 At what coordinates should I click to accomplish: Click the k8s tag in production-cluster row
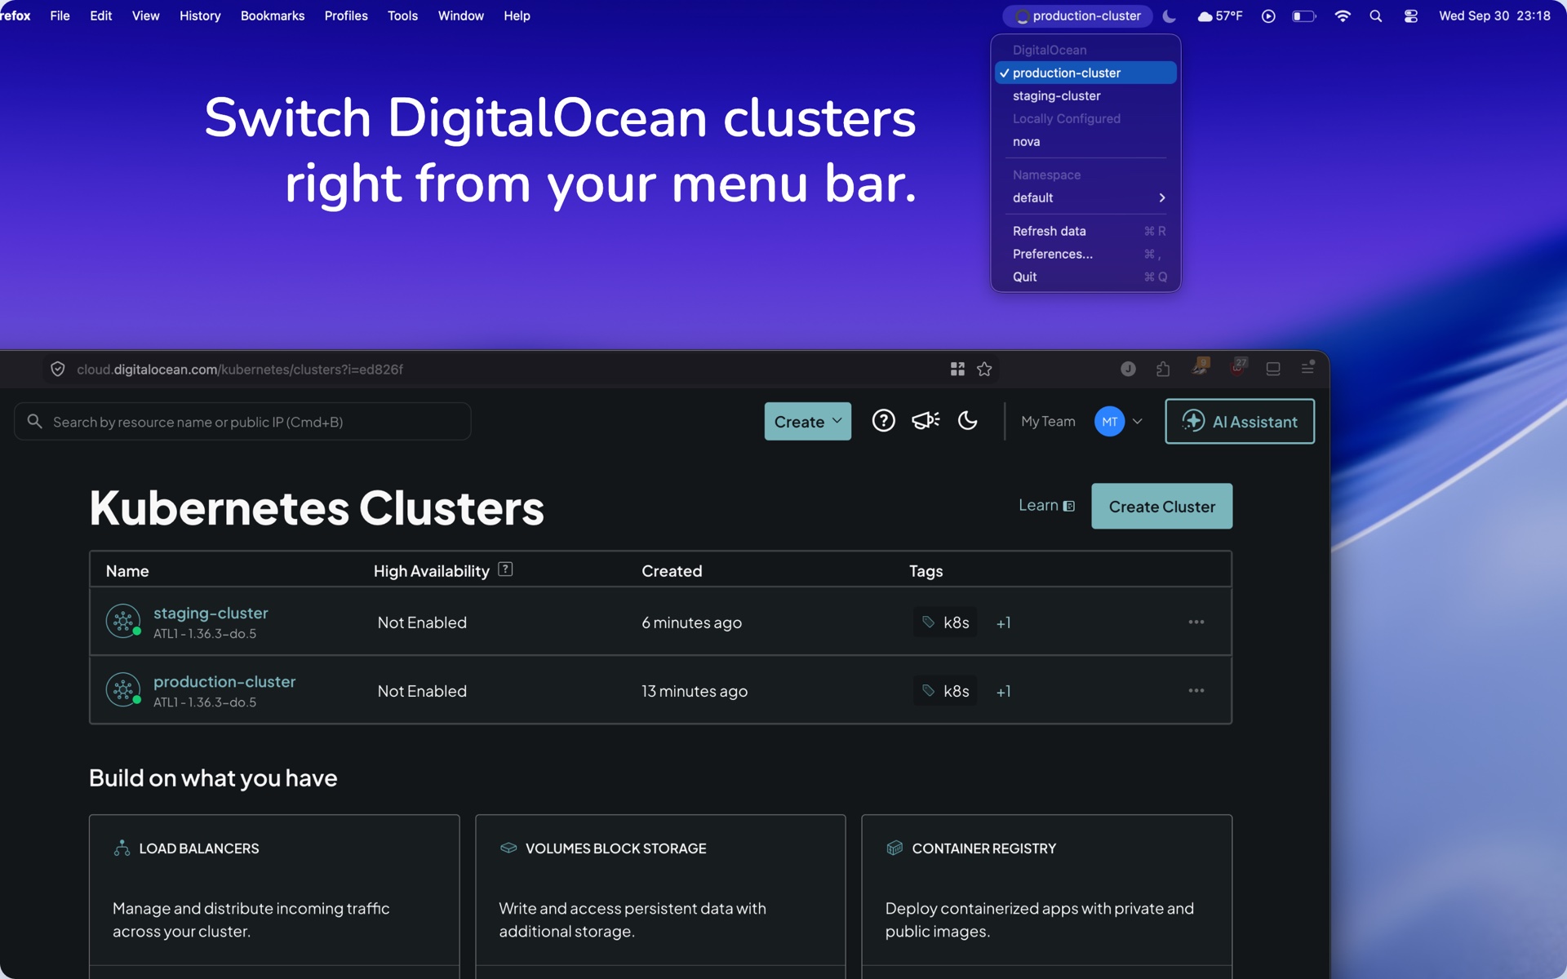(945, 691)
